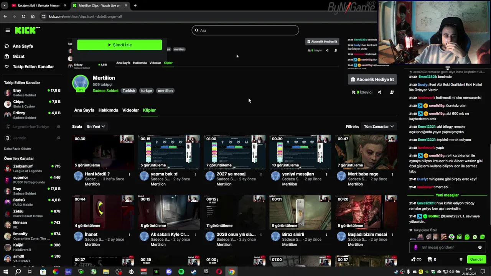Image resolution: width=491 pixels, height=276 pixels.
Task: Open Mertilion channel avatar
Action: pyautogui.click(x=81, y=84)
